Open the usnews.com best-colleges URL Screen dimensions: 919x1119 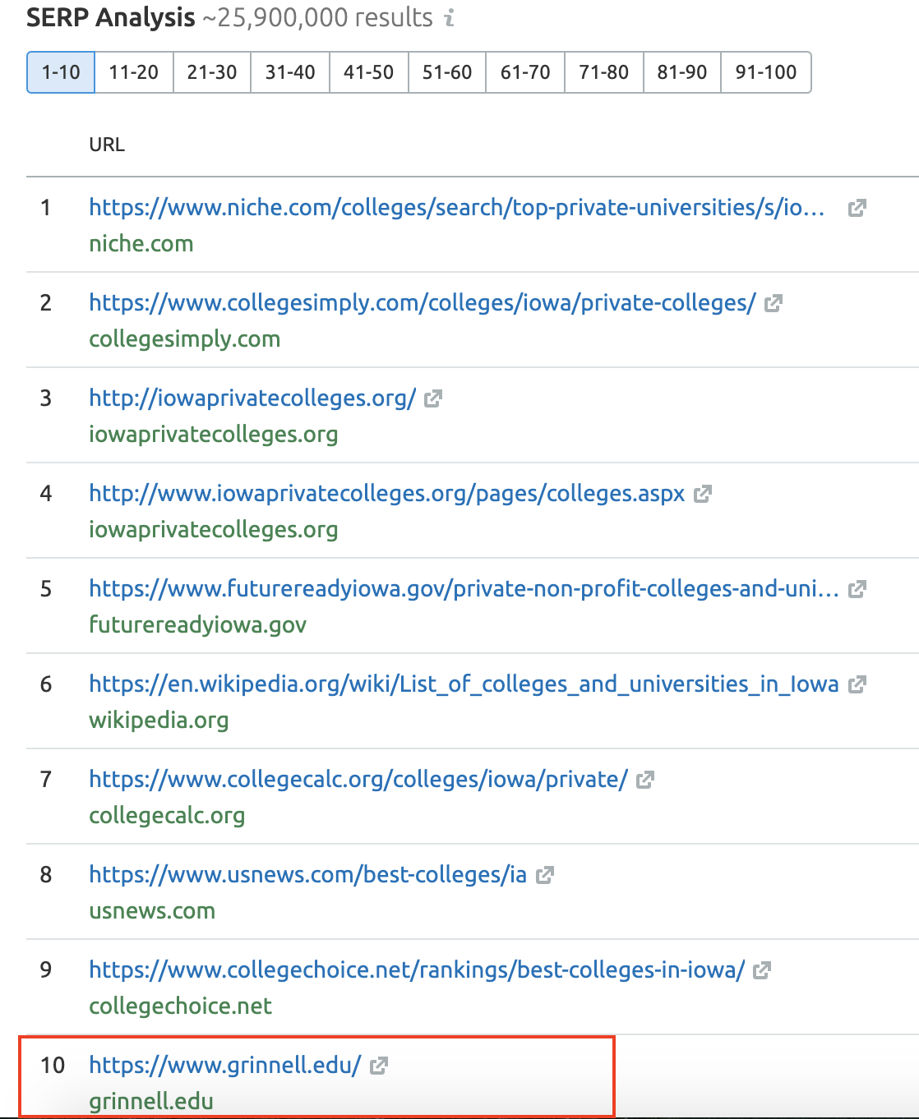(x=308, y=874)
